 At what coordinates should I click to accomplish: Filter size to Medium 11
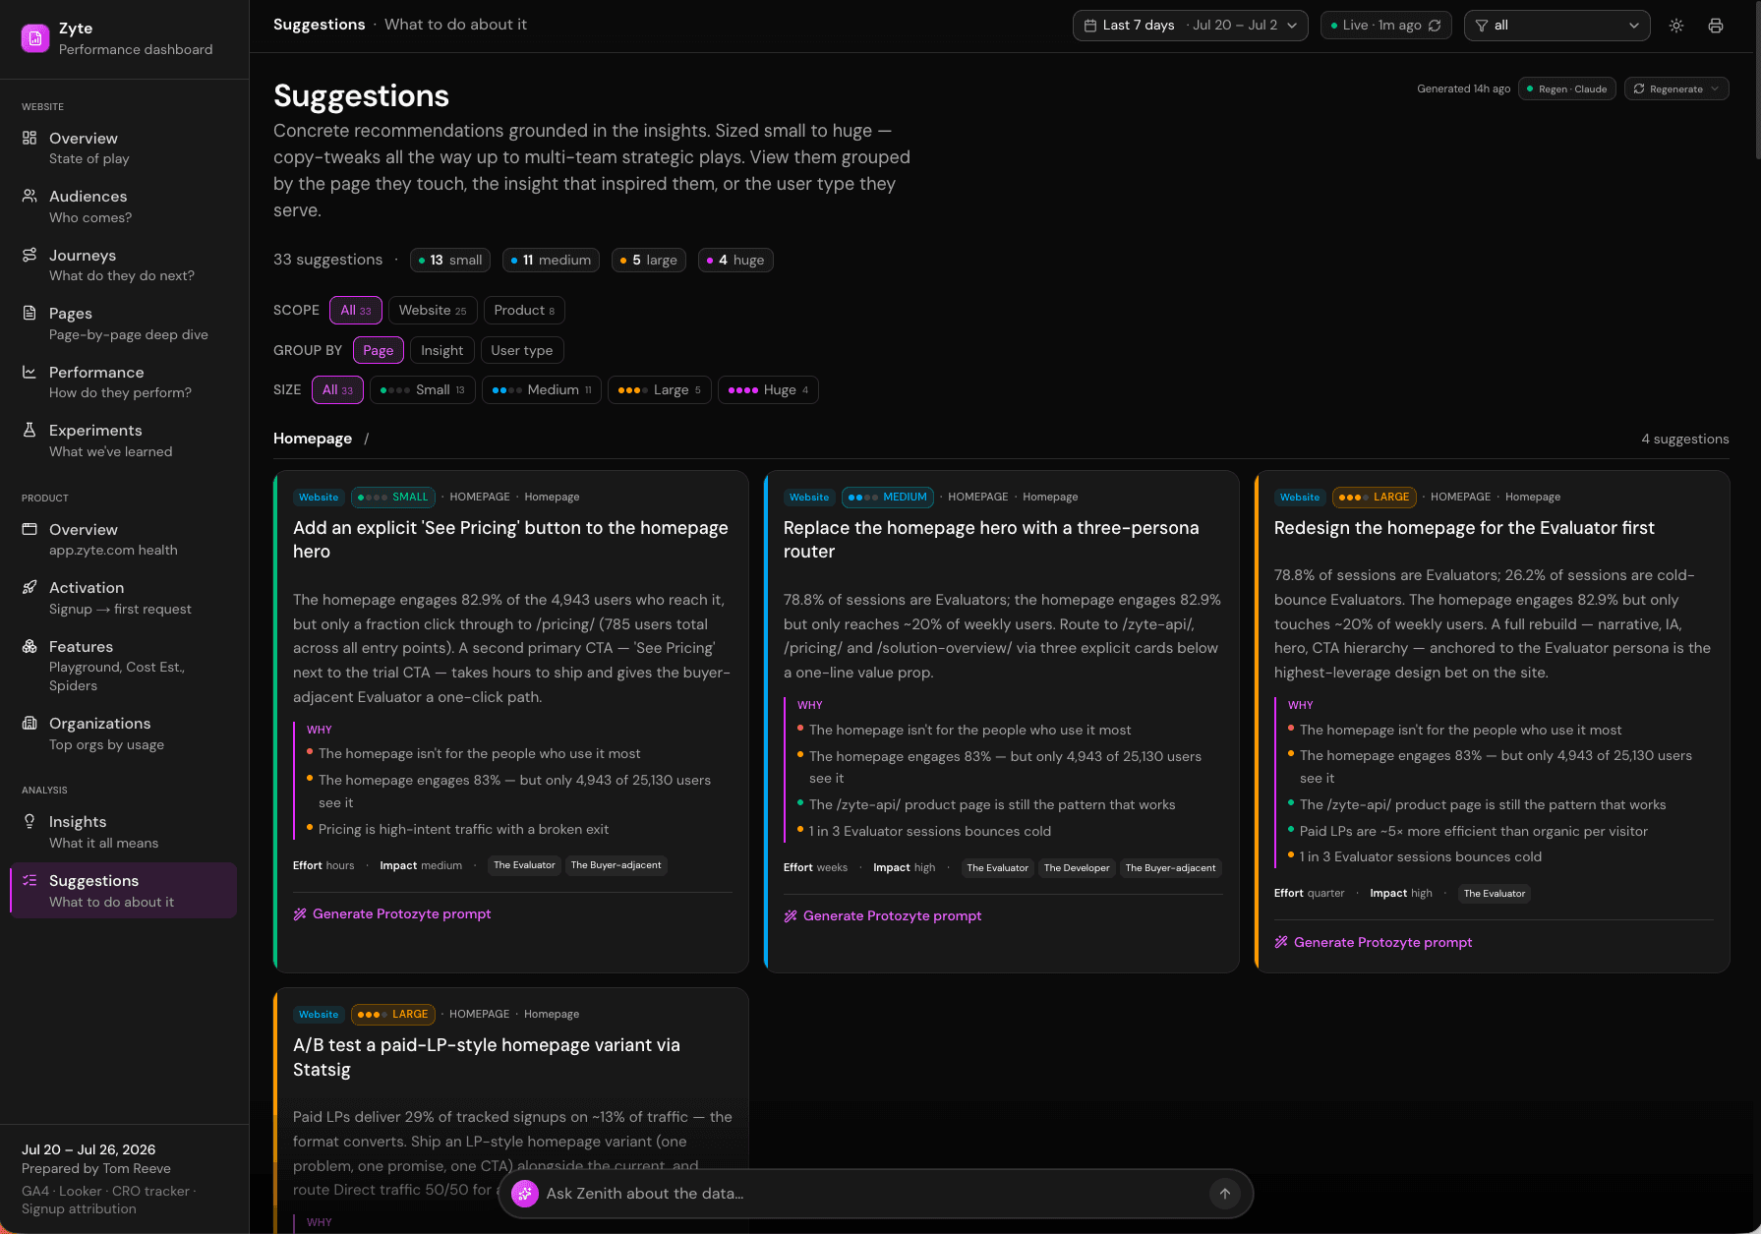[542, 390]
